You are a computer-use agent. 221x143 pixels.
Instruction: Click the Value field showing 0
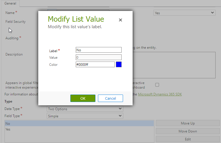tap(99, 57)
